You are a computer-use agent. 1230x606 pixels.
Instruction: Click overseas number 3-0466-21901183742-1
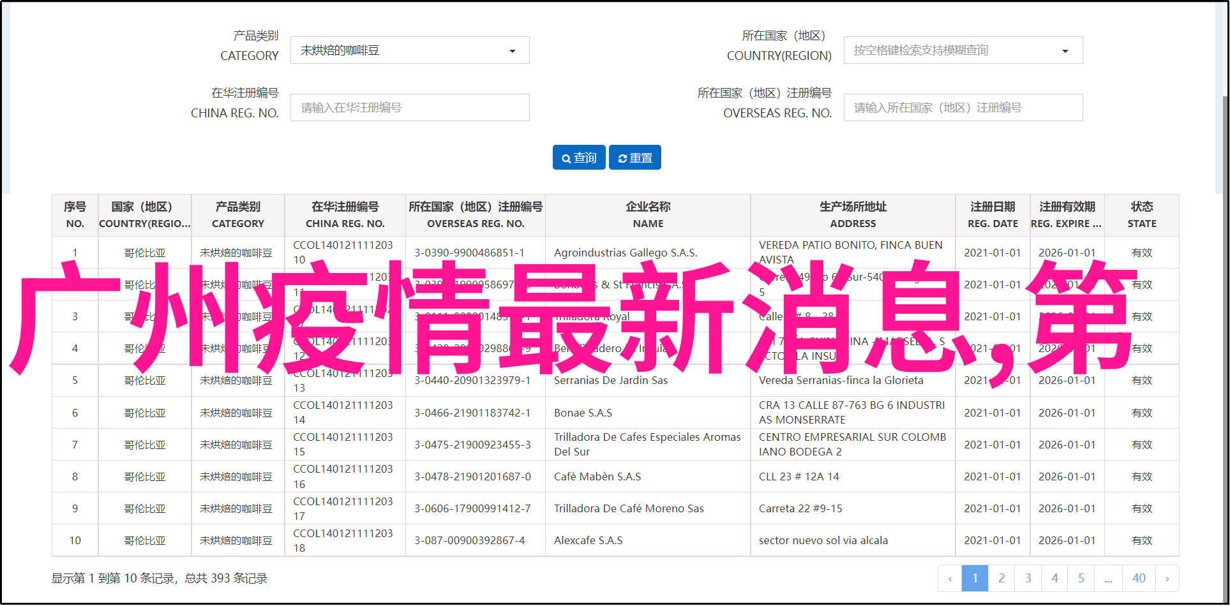(x=472, y=413)
